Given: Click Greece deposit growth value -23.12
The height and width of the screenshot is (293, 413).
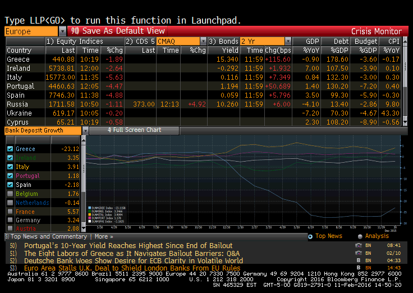Looking at the screenshot, I should [70, 149].
